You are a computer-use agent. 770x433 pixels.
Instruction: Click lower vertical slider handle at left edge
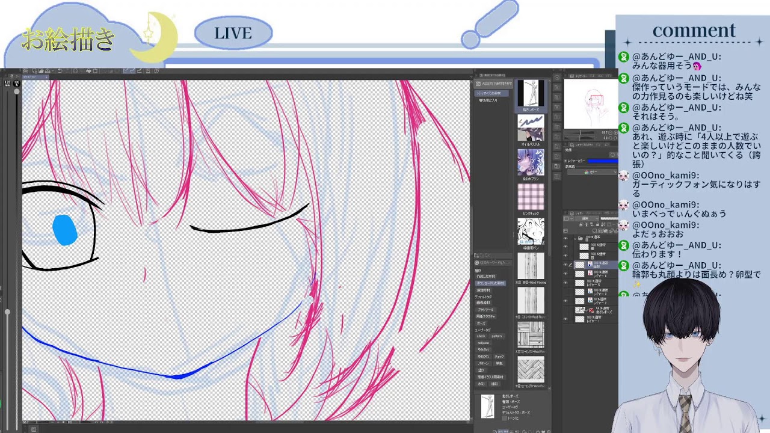click(7, 312)
